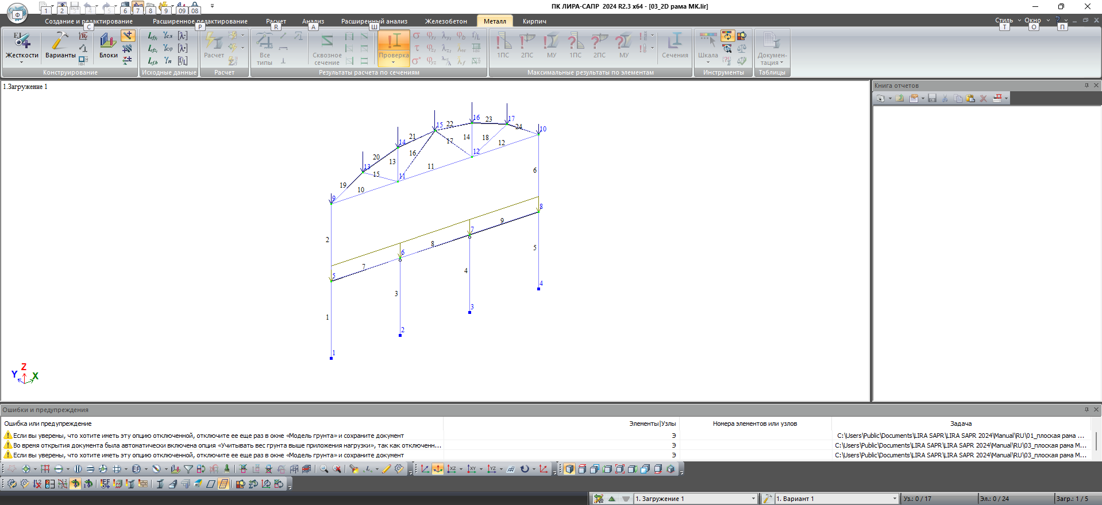Switch to the Железобетон ribbon tab

pyautogui.click(x=446, y=21)
